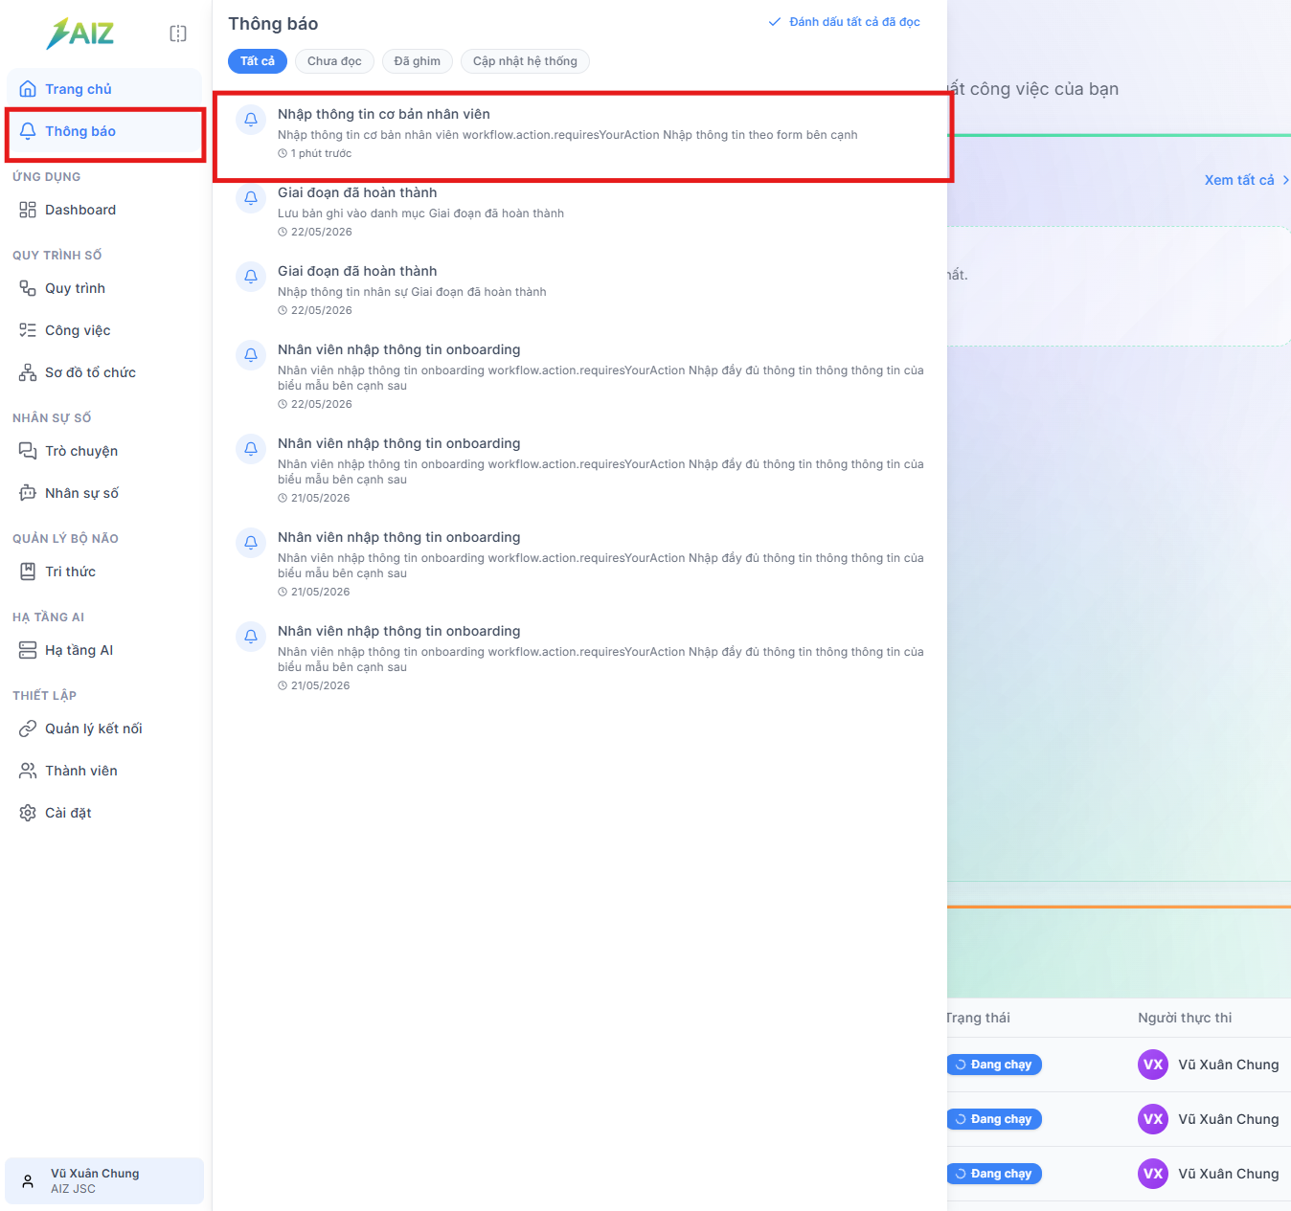Open Quản lý kết nối link icon
Screen dimensions: 1291x1211
tap(28, 729)
